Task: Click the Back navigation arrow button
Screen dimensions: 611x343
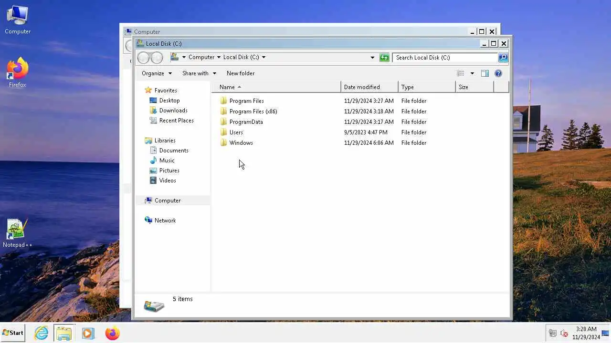Action: (x=143, y=58)
